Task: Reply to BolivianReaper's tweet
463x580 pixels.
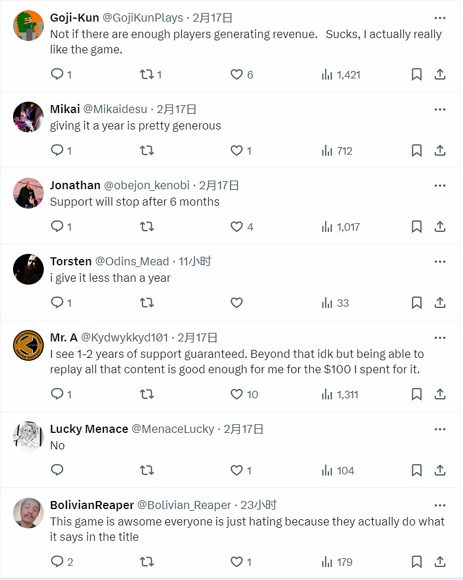Action: 57,562
